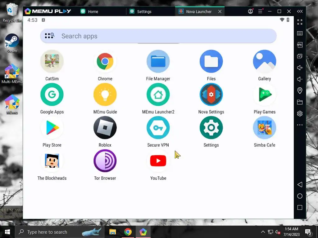This screenshot has height=238, width=318.
Task: Select the Multi-MEmu desktop shortcut
Action: coord(12,74)
